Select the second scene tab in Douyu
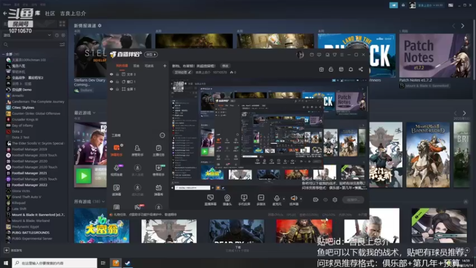This screenshot has height=268, width=476. (136, 66)
